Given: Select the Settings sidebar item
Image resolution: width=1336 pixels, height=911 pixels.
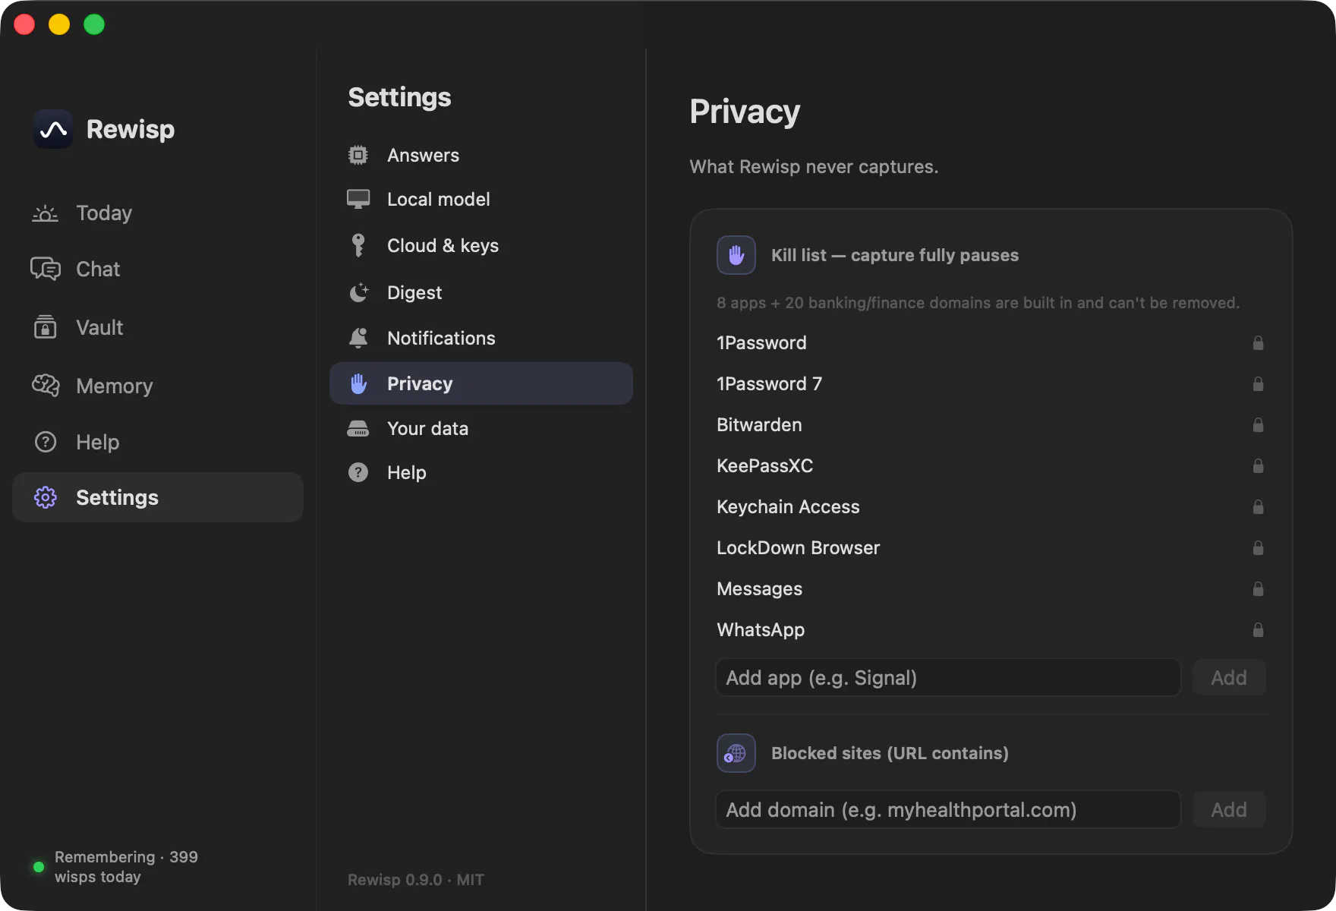Looking at the screenshot, I should point(158,497).
